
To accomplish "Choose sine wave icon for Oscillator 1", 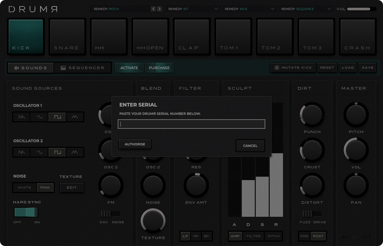I will point(39,117).
